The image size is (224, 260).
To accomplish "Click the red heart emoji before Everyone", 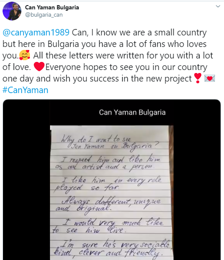I will pos(39,67).
